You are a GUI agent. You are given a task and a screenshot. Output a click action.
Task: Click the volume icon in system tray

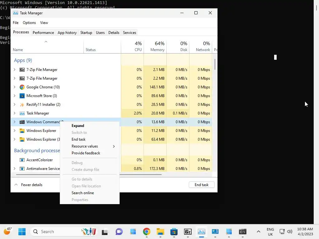[289, 232]
